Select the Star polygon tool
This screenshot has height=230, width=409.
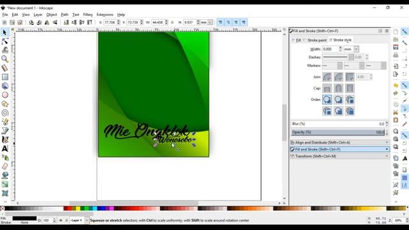click(x=4, y=103)
